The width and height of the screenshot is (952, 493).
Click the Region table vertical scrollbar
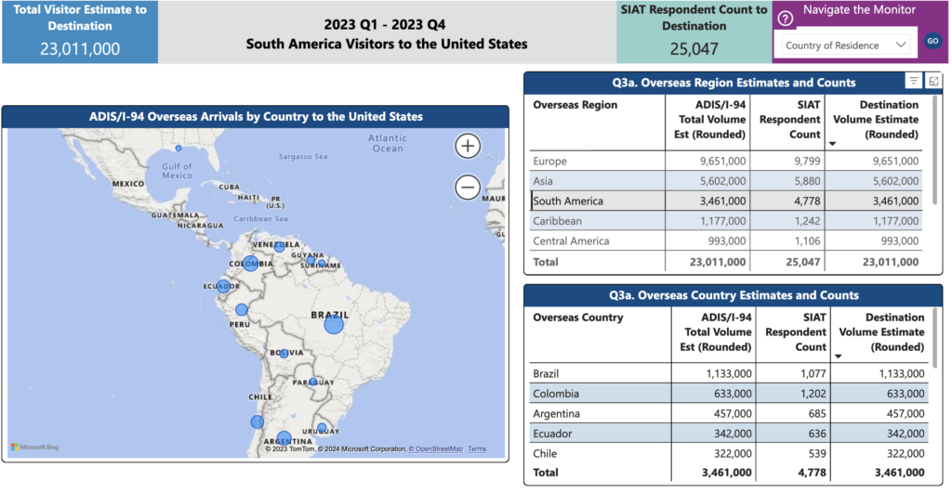(x=935, y=149)
